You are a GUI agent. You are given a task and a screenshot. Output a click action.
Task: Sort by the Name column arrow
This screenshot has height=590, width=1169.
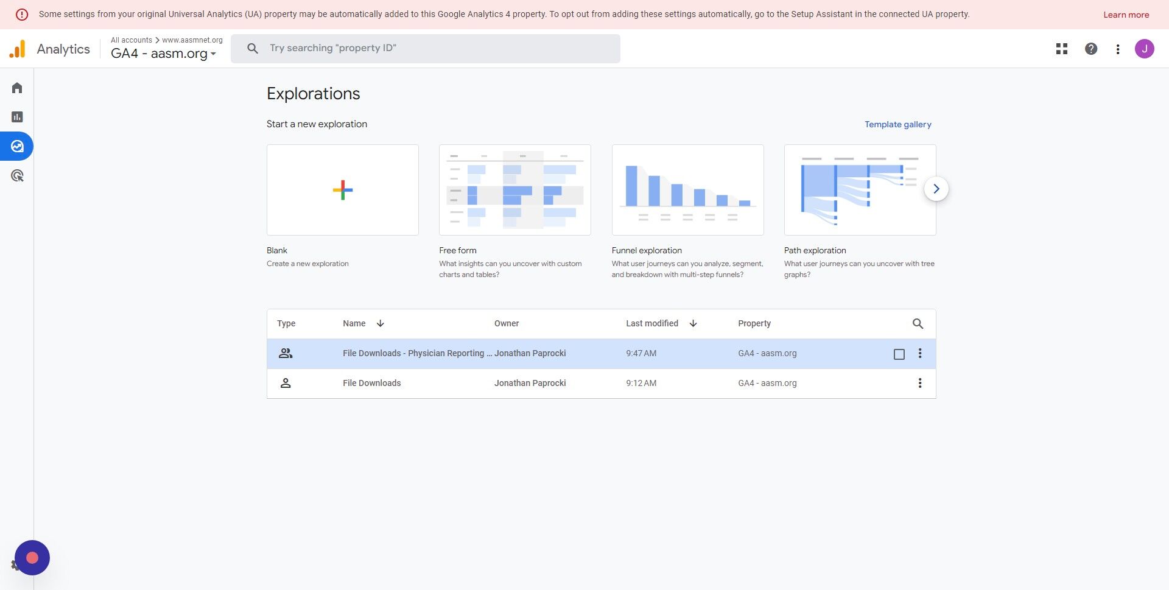[381, 323]
